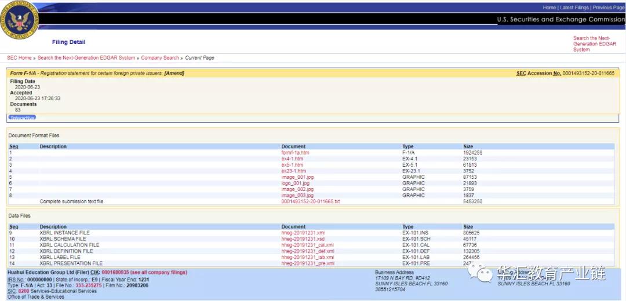Image resolution: width=626 pixels, height=301 pixels.
Task: Open ex23-1.htm document
Action: (x=293, y=171)
